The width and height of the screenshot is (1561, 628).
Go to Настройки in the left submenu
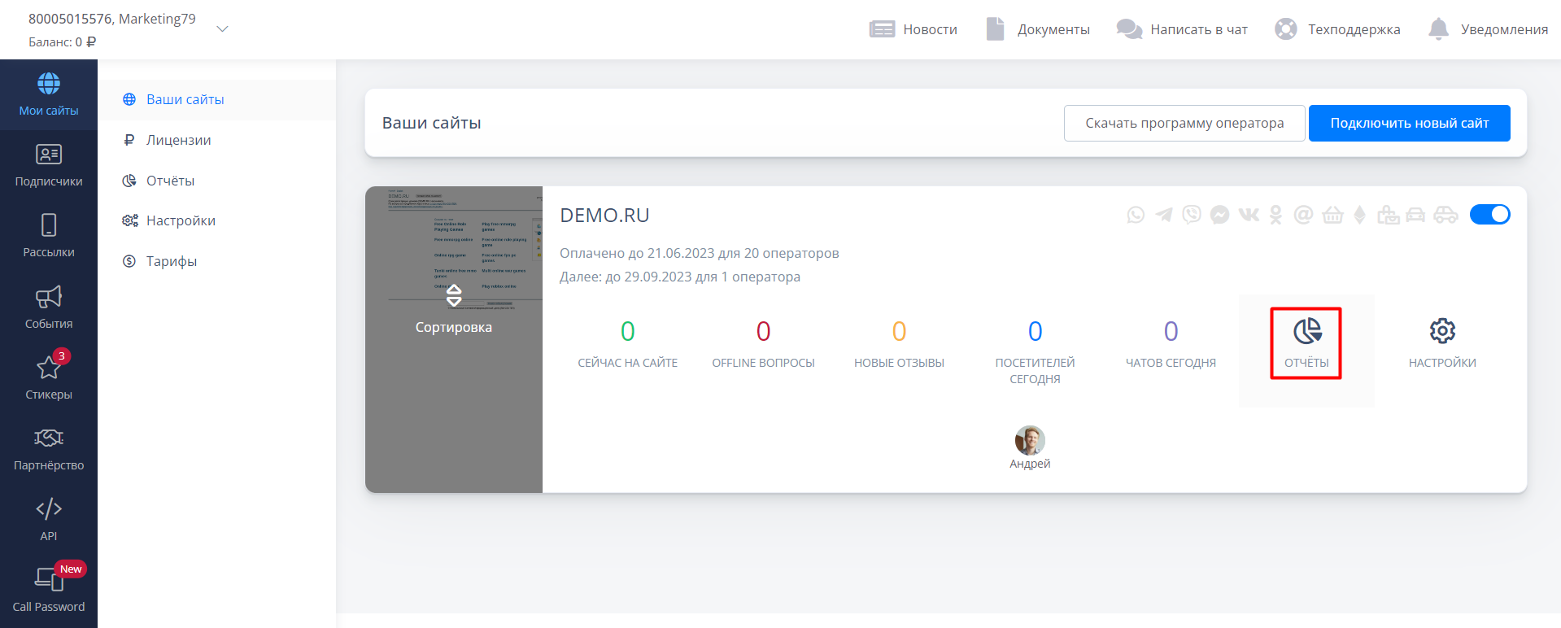[181, 220]
